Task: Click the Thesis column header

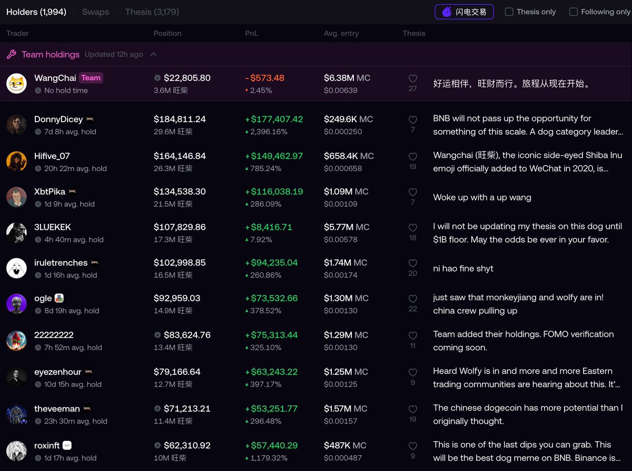Action: coord(414,33)
